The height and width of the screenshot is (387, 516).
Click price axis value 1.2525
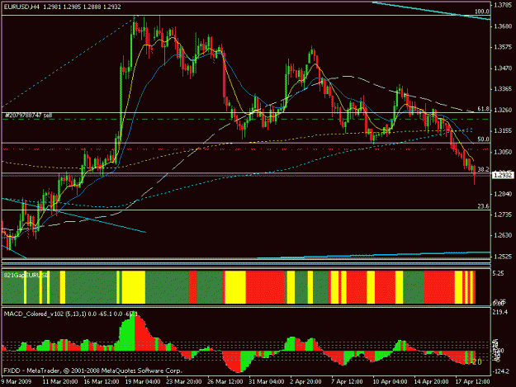pos(503,257)
